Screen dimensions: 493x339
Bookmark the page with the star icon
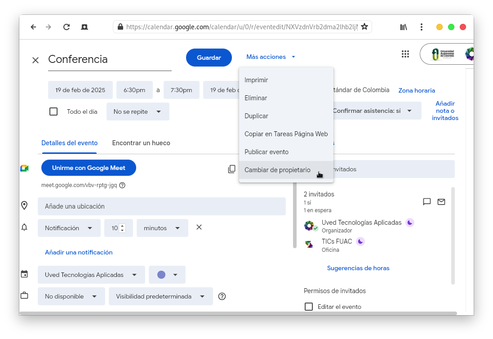coord(364,27)
